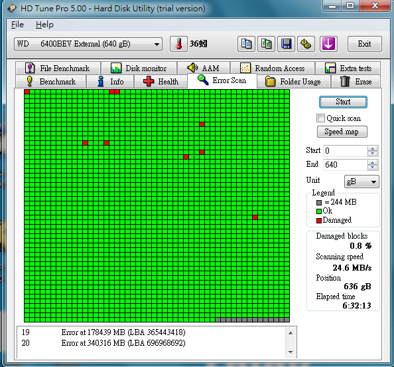
Task: Open the WD 6400BEV drive selection dropdown
Action: pos(88,44)
